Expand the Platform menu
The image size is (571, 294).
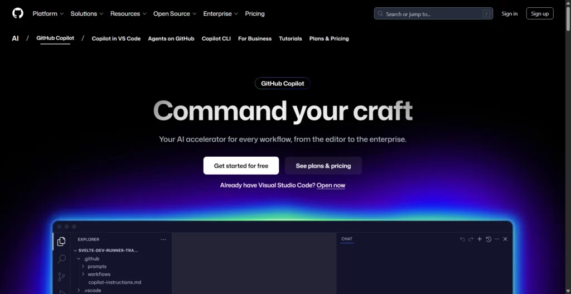[x=48, y=13]
